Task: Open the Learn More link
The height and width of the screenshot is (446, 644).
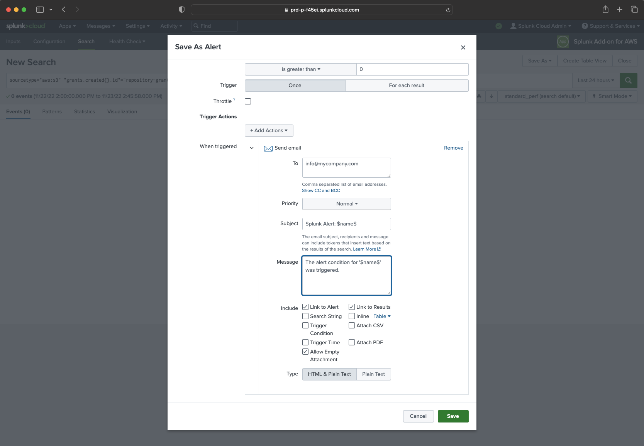Action: point(366,249)
